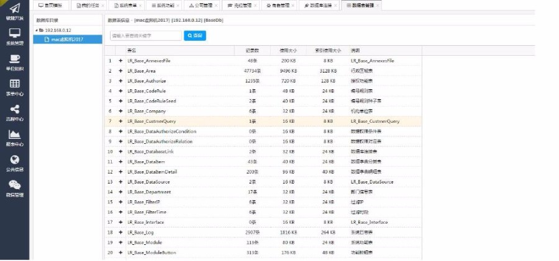Close the 角色管理 tab
The image size is (559, 261).
pyautogui.click(x=293, y=6)
